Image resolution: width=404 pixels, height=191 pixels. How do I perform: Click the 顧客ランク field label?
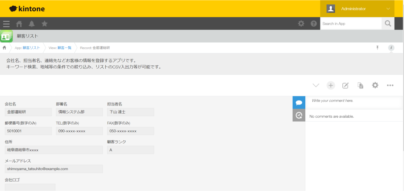pyautogui.click(x=116, y=142)
